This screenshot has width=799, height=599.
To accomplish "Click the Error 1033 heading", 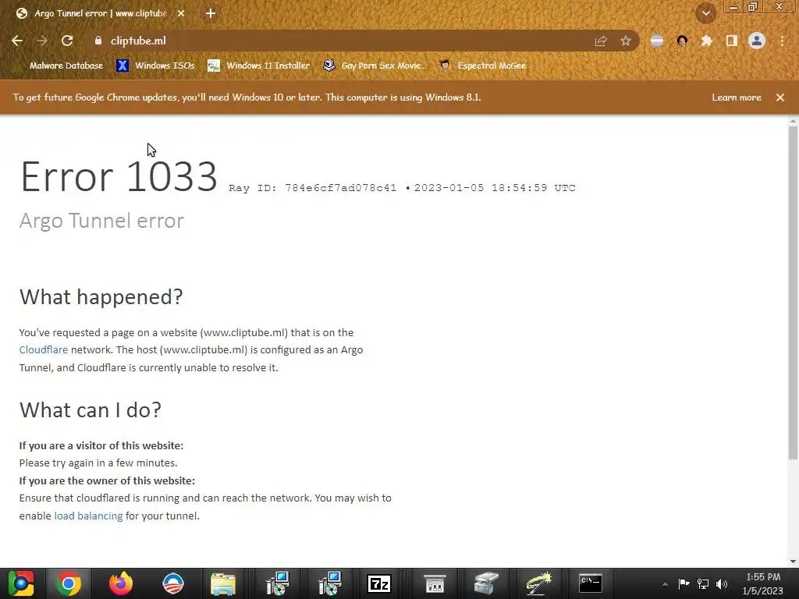I will [119, 176].
